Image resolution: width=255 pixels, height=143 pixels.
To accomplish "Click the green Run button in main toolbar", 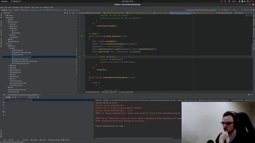I will point(220,10).
